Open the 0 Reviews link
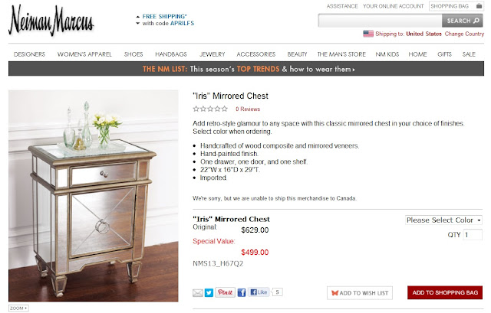Viewport: 491px width, 313px height. 248,109
